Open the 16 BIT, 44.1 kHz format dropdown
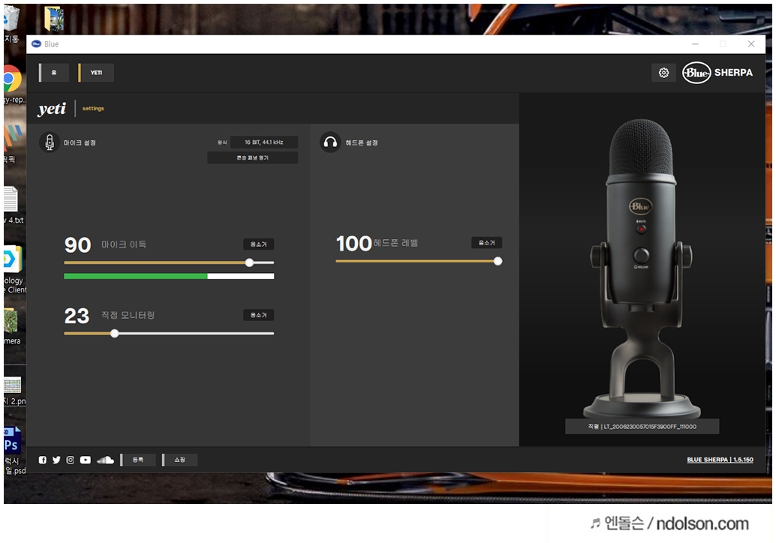This screenshot has height=543, width=776. (x=263, y=142)
